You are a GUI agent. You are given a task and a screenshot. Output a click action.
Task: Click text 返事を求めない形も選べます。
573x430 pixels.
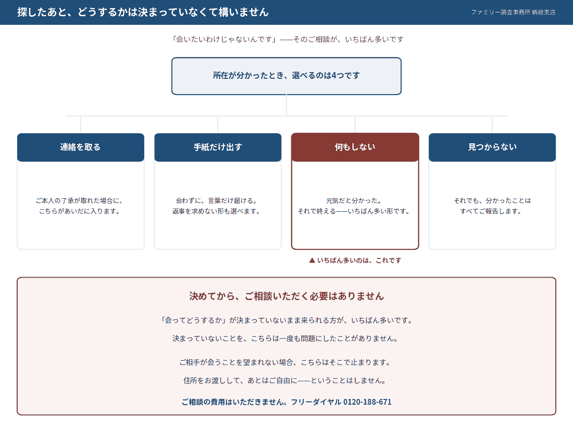tap(216, 211)
